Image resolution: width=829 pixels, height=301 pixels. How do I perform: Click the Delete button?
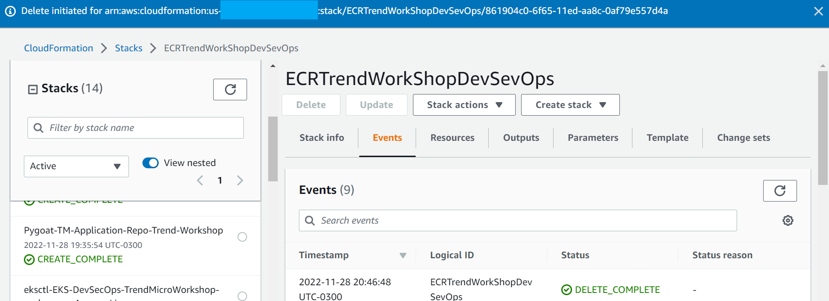[x=311, y=105]
